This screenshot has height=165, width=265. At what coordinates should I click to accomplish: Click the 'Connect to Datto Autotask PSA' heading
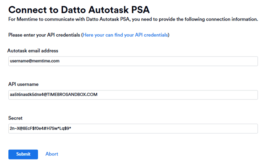coord(79,10)
